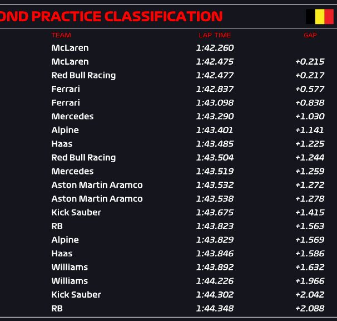Image resolution: width=337 pixels, height=321 pixels.
Task: Click the GAP column header
Action: (x=310, y=35)
